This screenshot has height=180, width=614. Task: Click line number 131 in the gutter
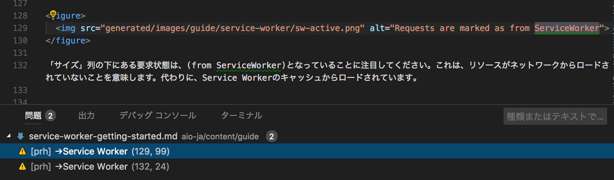pos(20,53)
